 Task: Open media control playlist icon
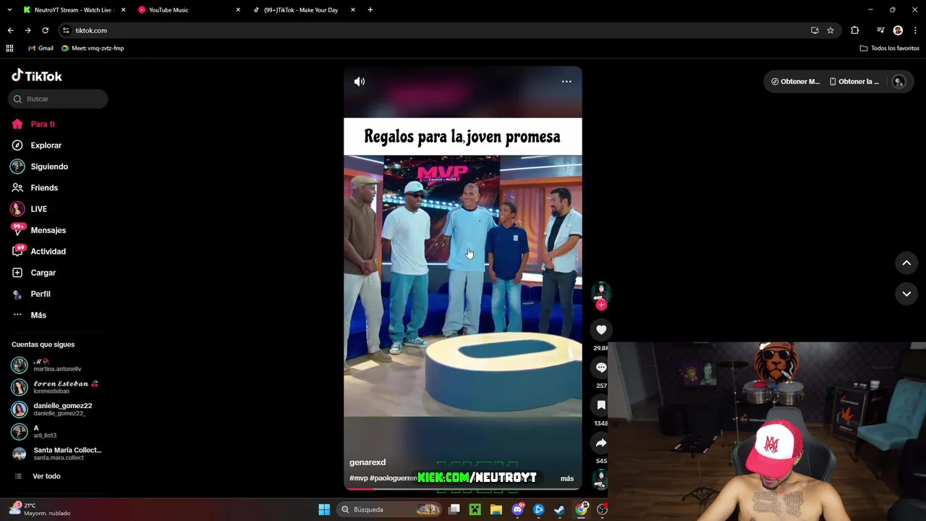tap(880, 30)
